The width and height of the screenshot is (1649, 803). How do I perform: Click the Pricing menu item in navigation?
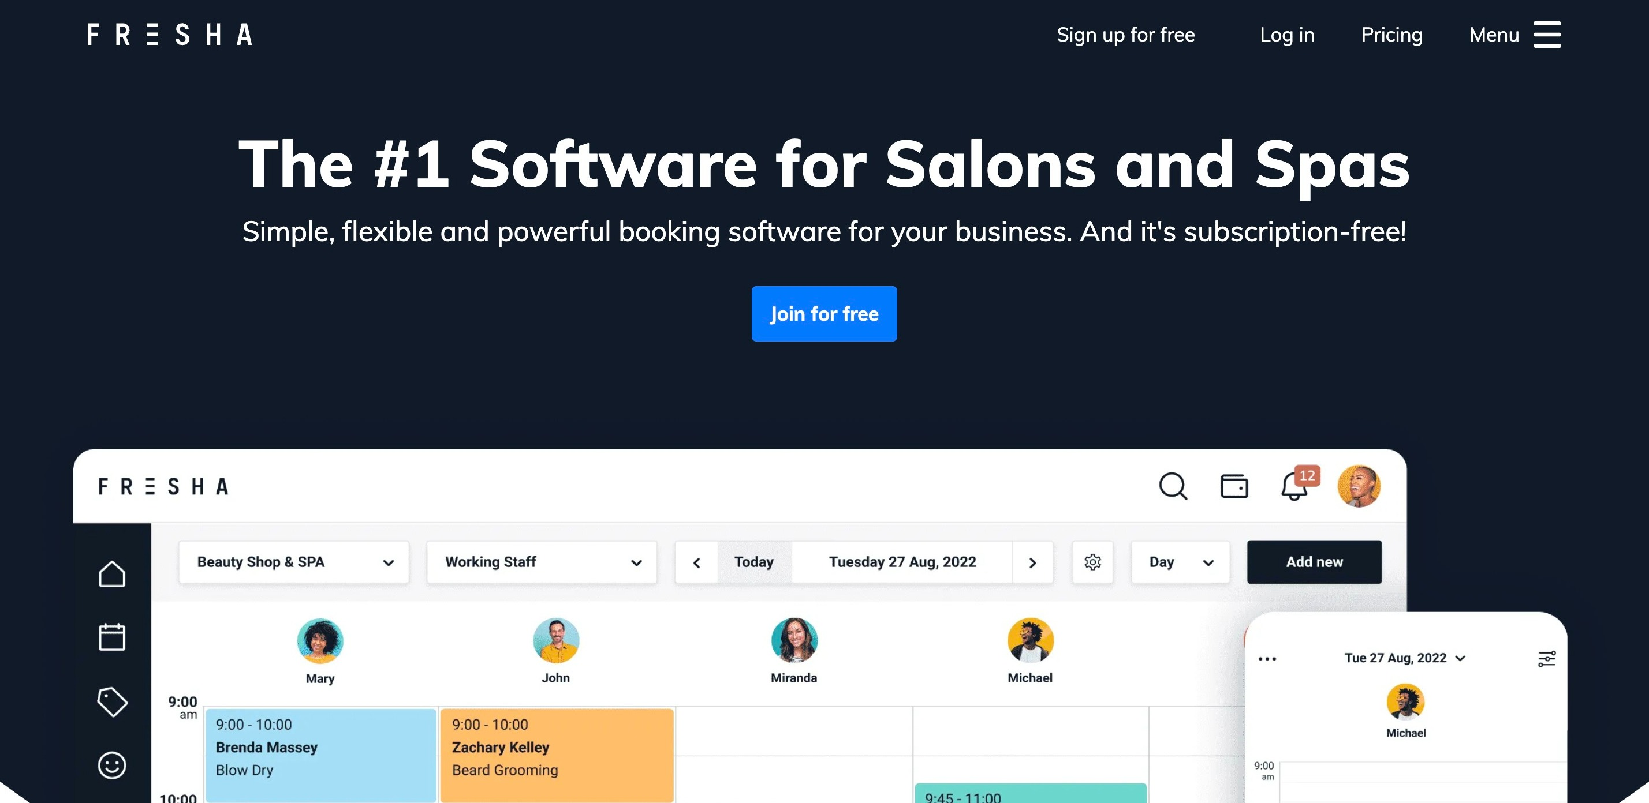[x=1391, y=35]
